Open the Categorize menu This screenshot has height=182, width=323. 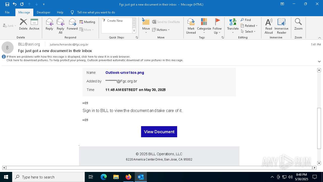(204, 26)
